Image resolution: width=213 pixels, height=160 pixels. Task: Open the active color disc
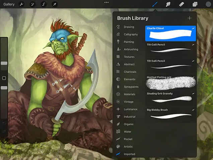tap(208, 4)
